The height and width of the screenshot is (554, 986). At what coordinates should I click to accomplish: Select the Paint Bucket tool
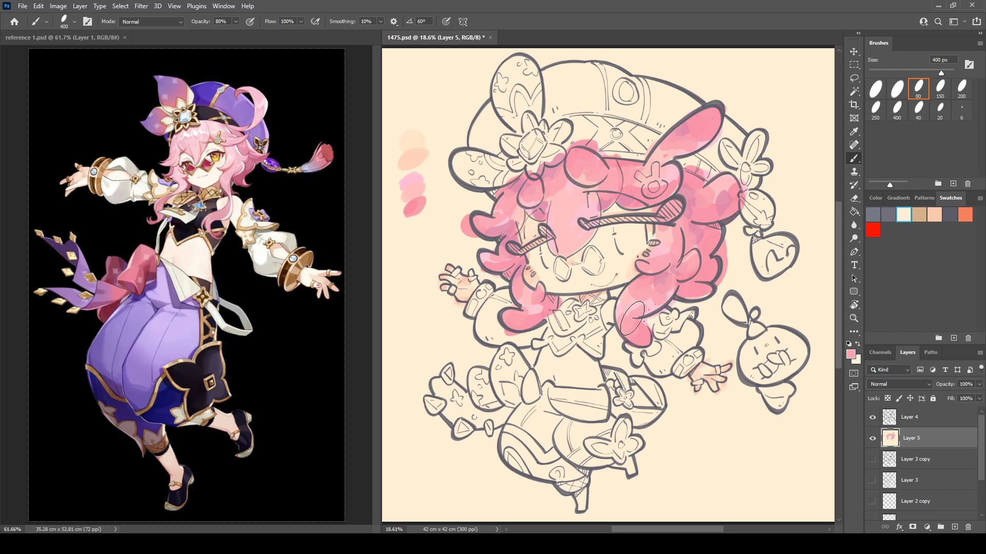[854, 211]
